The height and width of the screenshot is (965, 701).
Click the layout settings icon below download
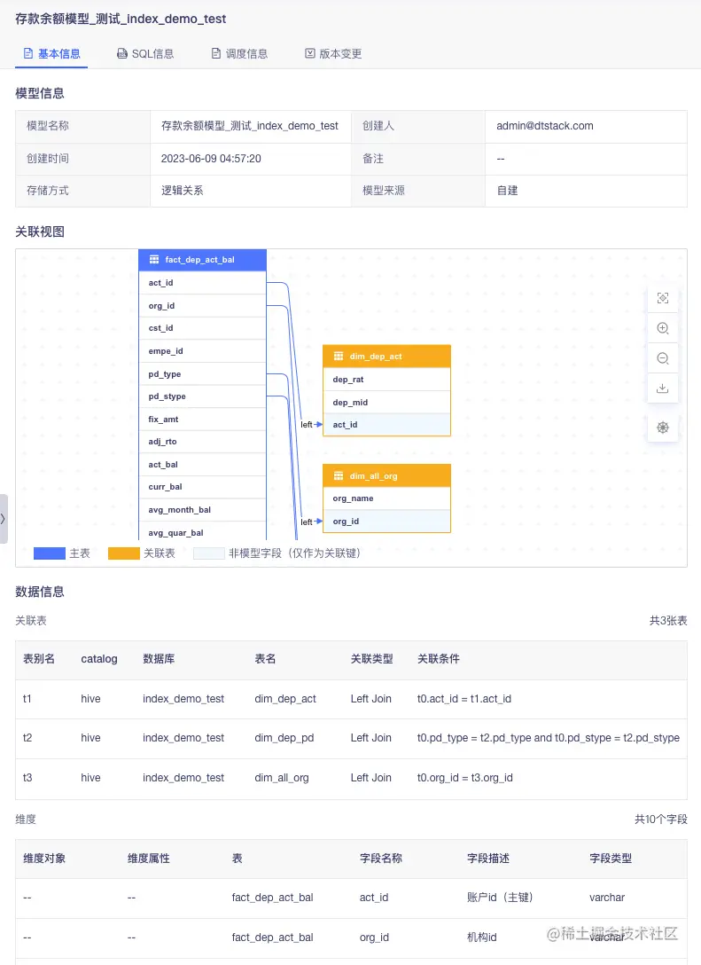pyautogui.click(x=663, y=428)
